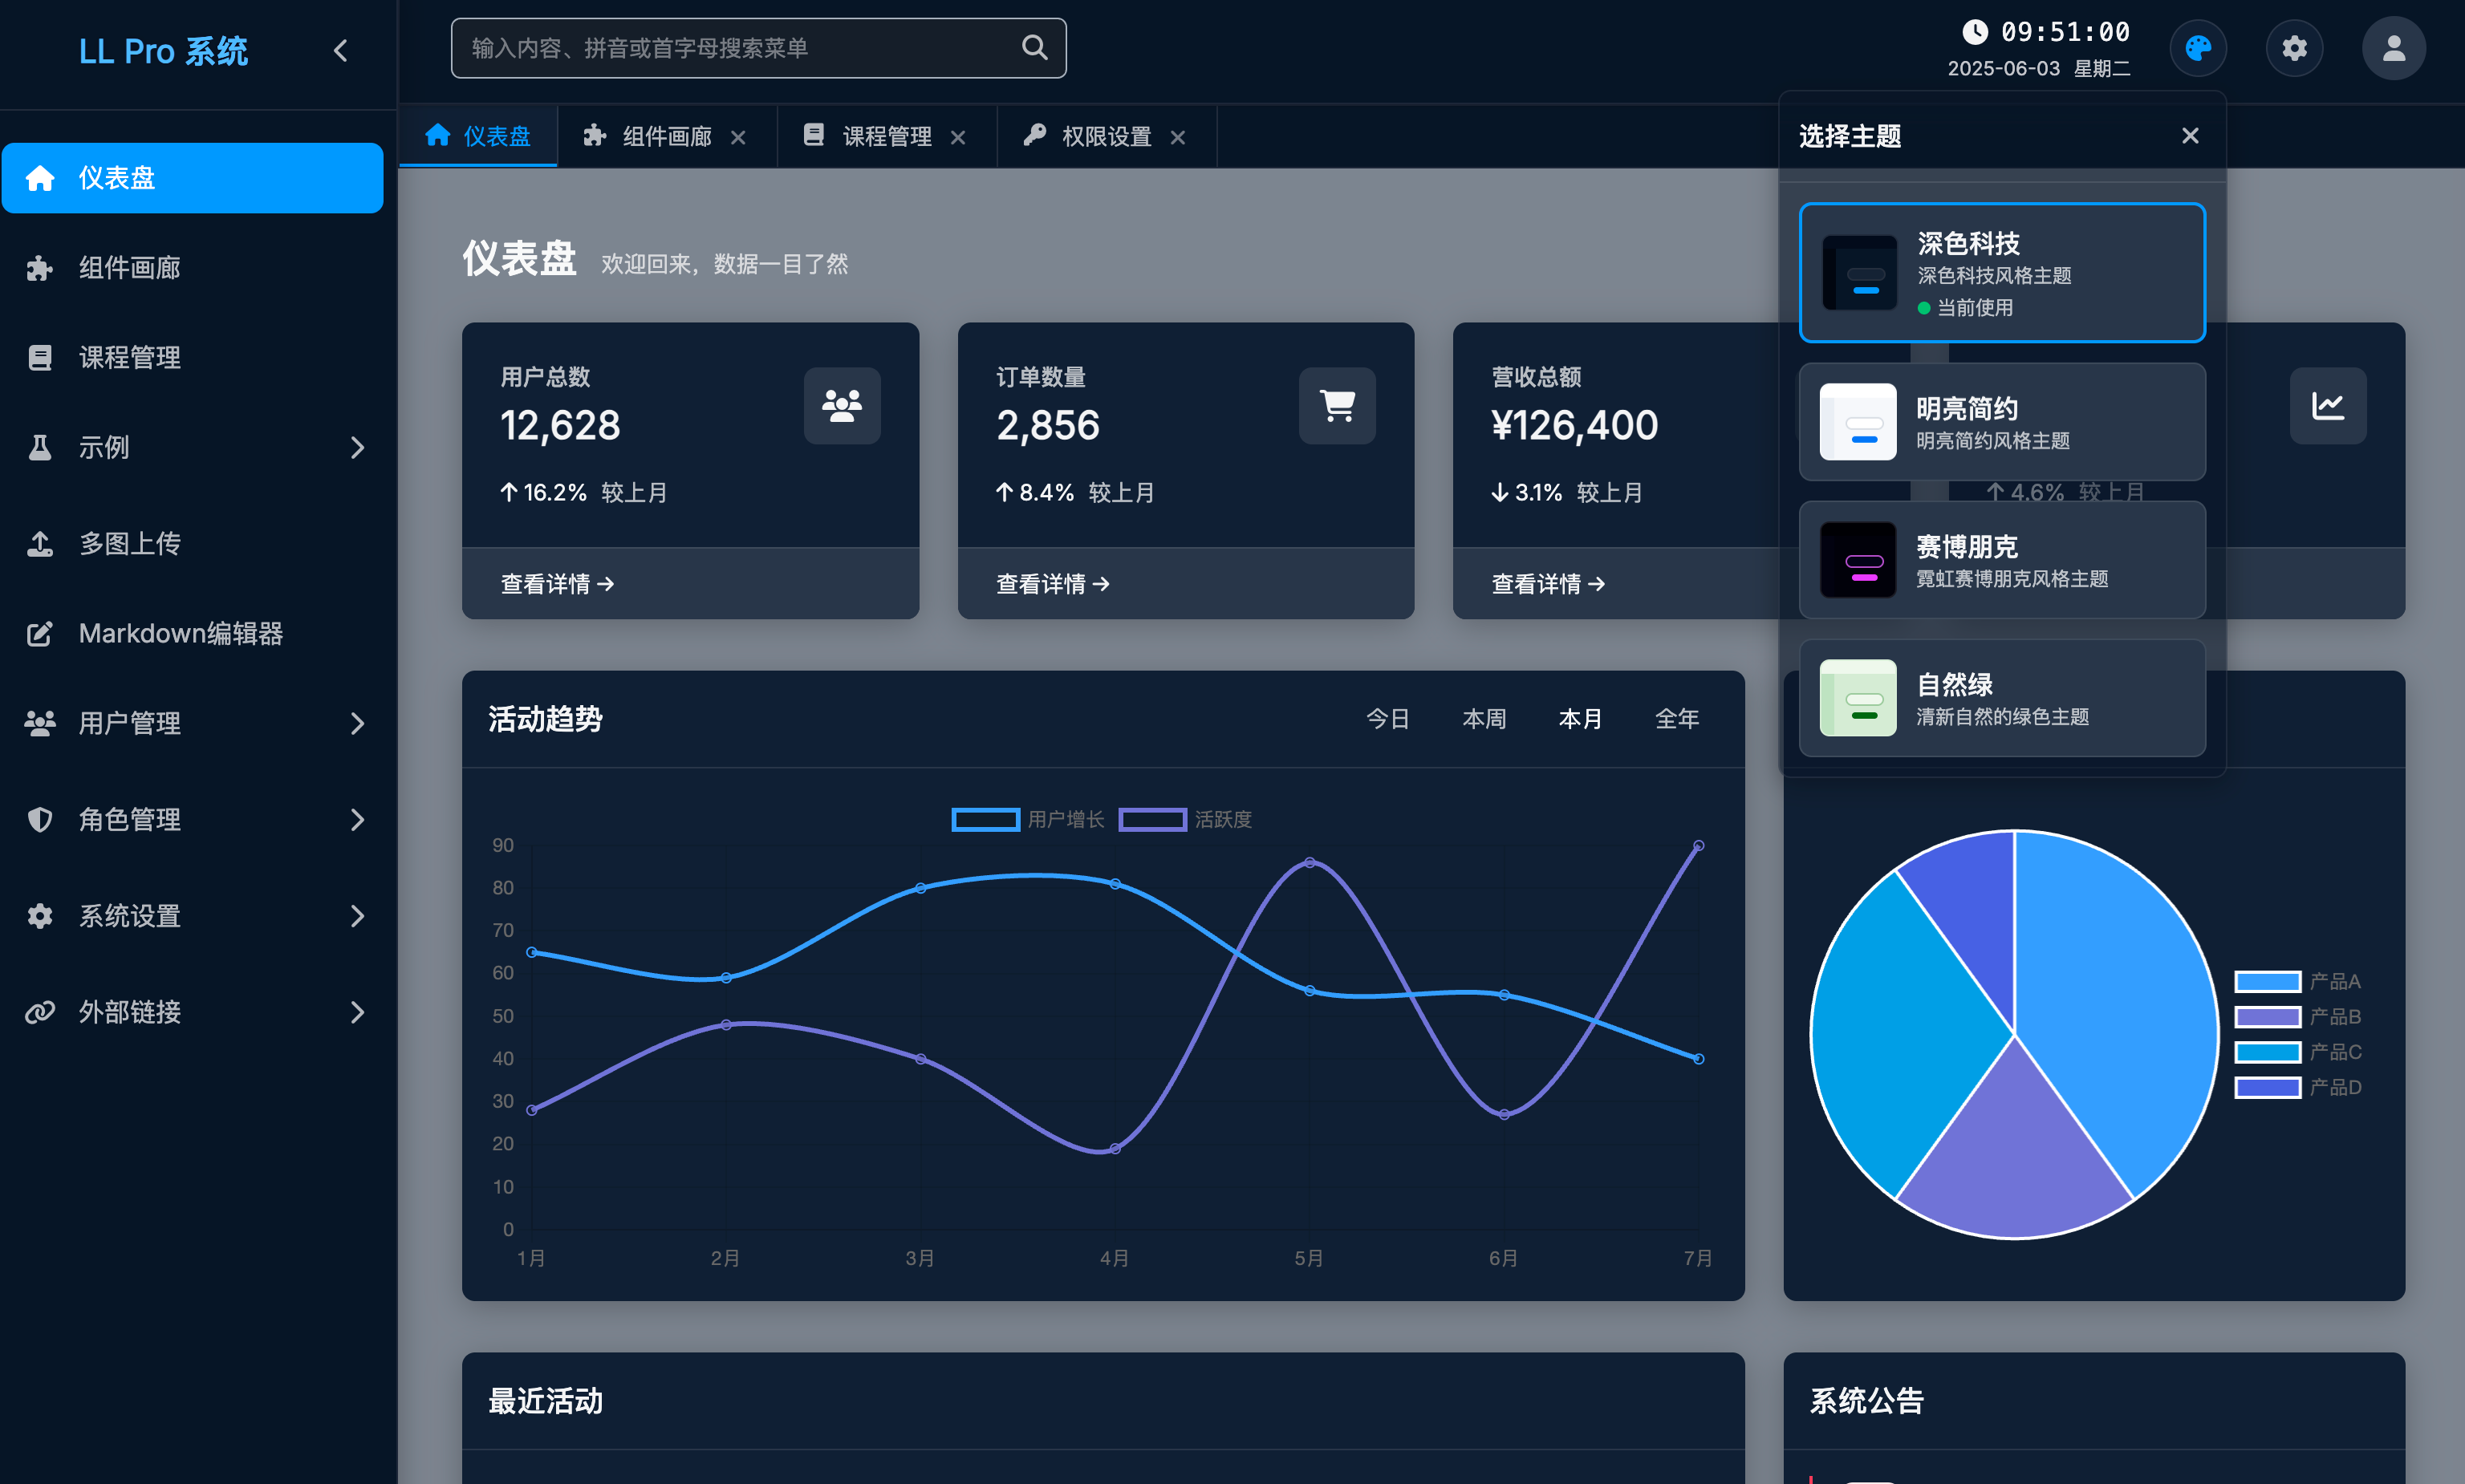
Task: Show 全年 activity trend
Action: click(1677, 719)
